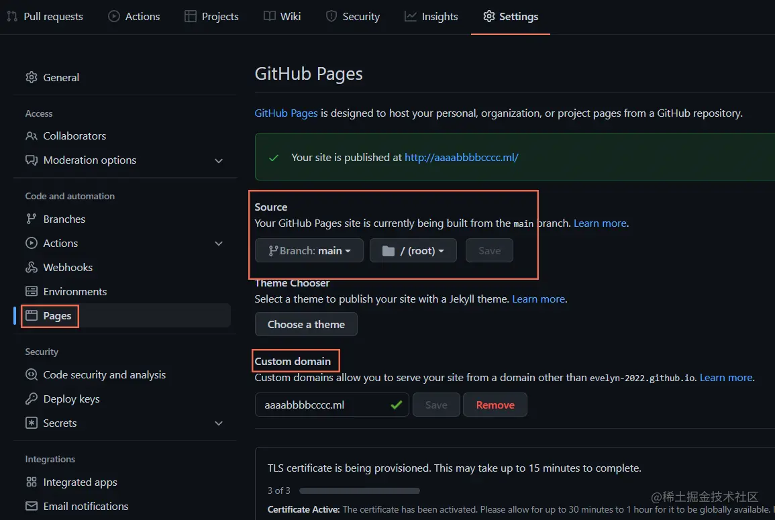This screenshot has height=520, width=775.
Task: Click Learn more in Source section
Action: pos(600,223)
